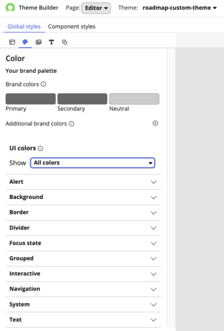Screen dimensions: 224x331
Task: Expand the Alert color section
Action: coord(83,182)
